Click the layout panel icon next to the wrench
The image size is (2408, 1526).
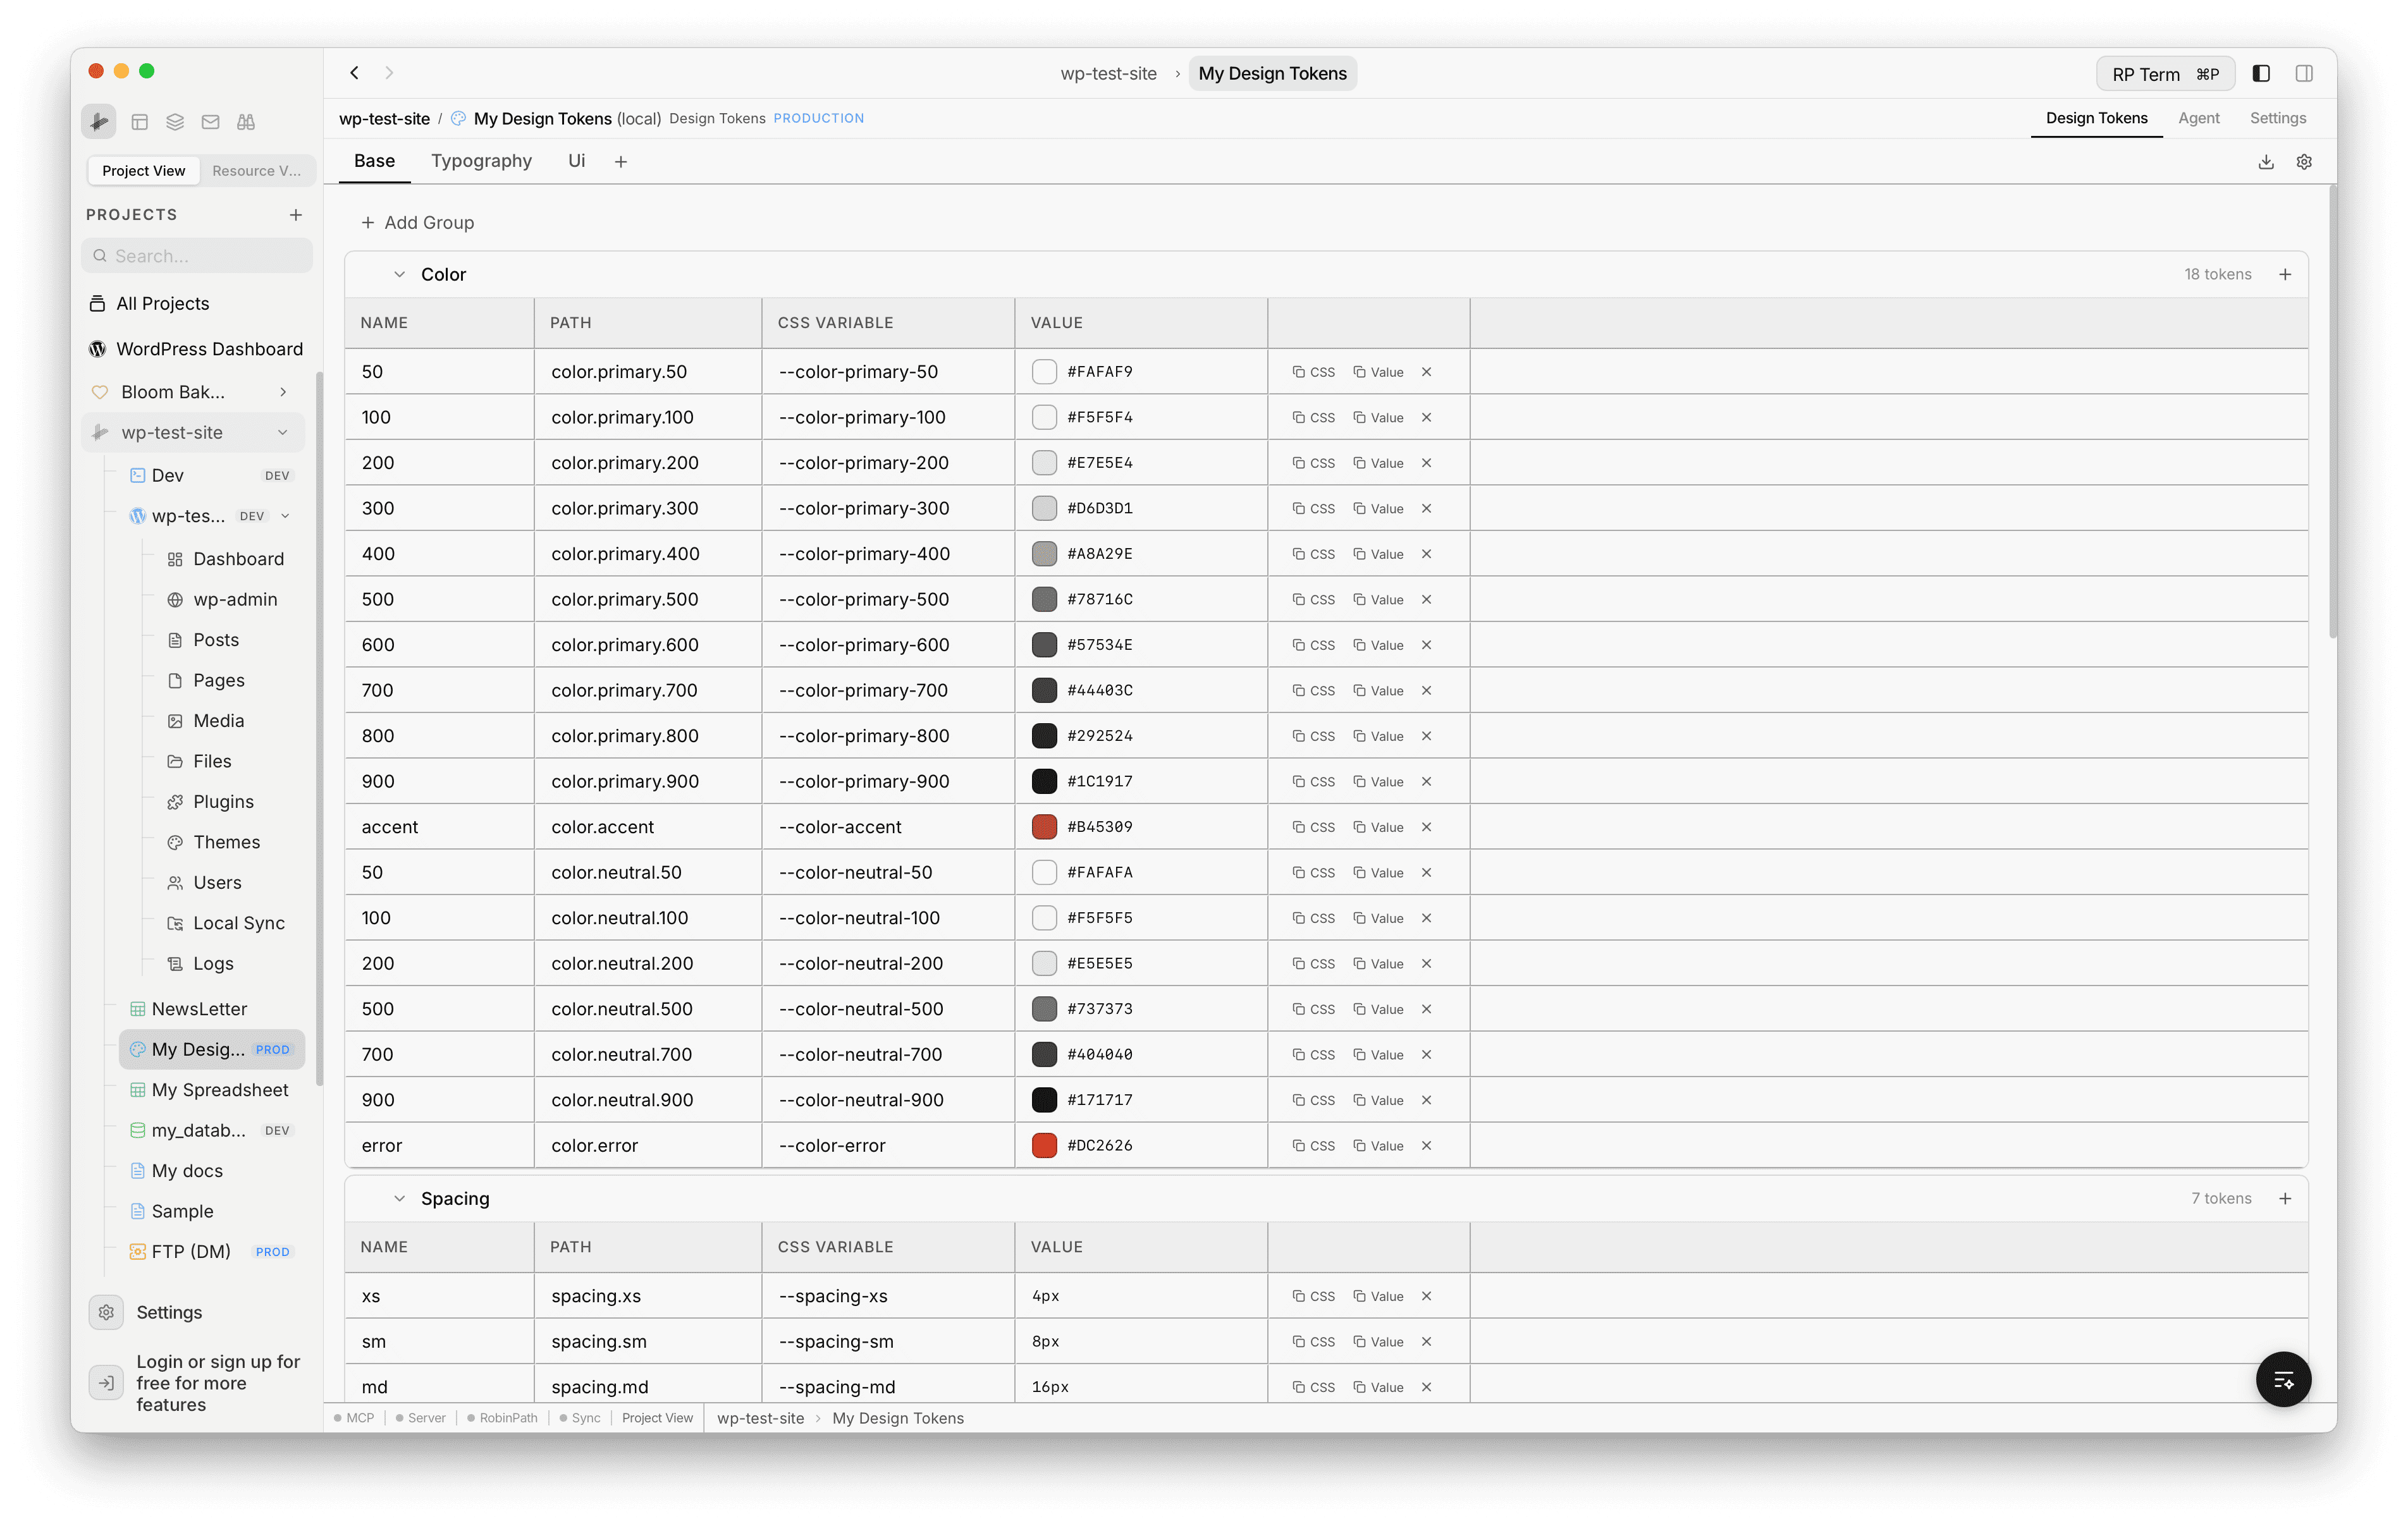[x=140, y=121]
